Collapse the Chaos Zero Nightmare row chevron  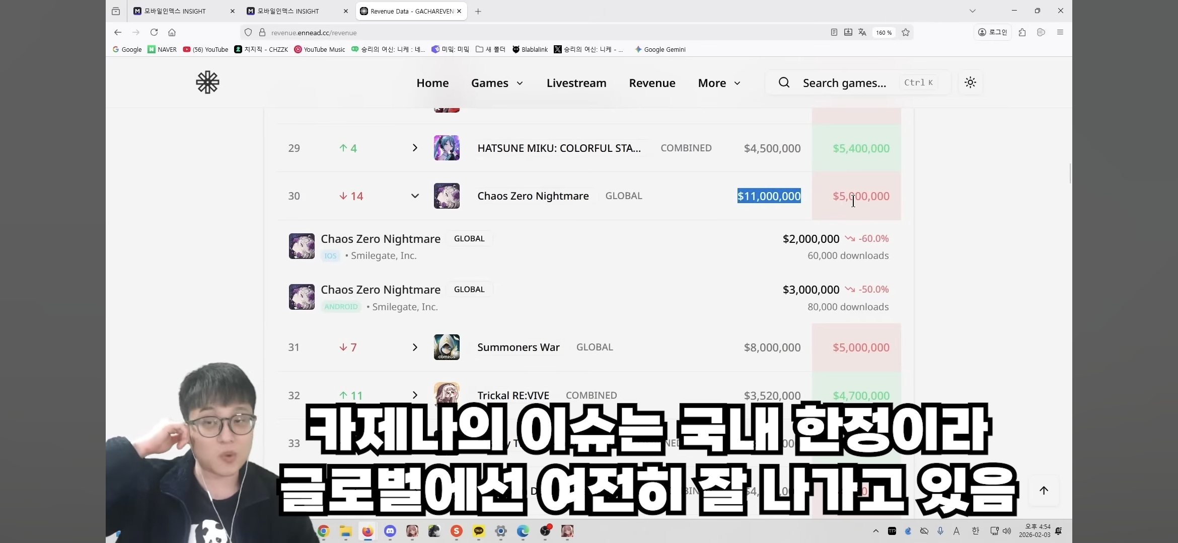coord(415,196)
